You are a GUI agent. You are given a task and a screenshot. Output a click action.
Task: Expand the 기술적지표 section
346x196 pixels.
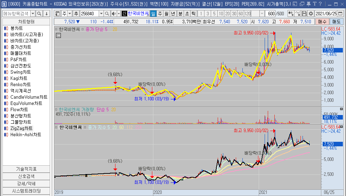pyautogui.click(x=26, y=169)
